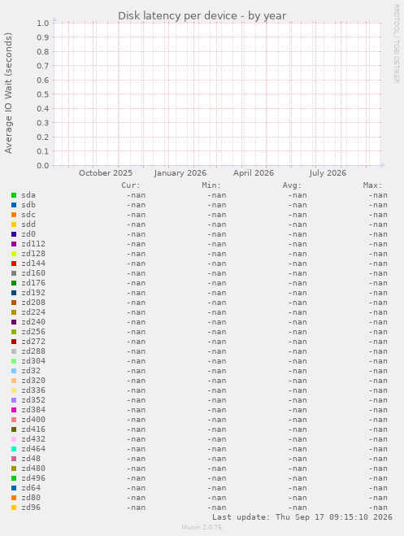Click the 'Cur:' column header
Screen dimensions: 404x536
coord(131,185)
